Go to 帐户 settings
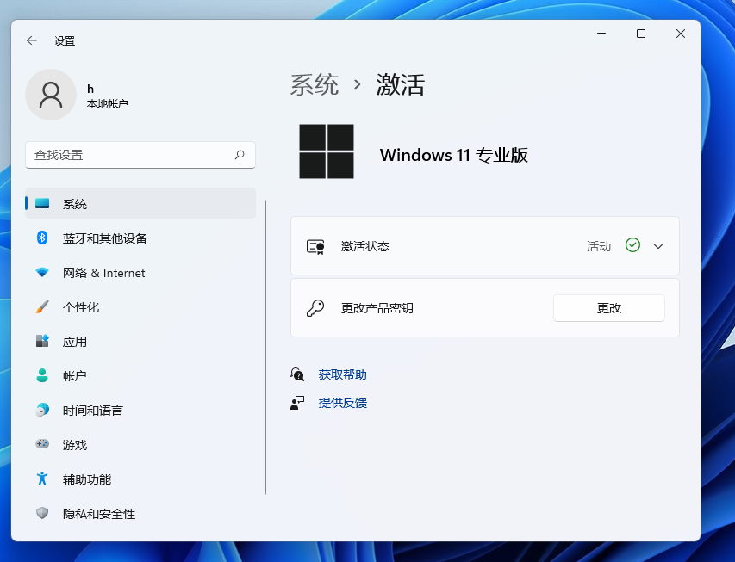The width and height of the screenshot is (735, 562). click(140, 375)
